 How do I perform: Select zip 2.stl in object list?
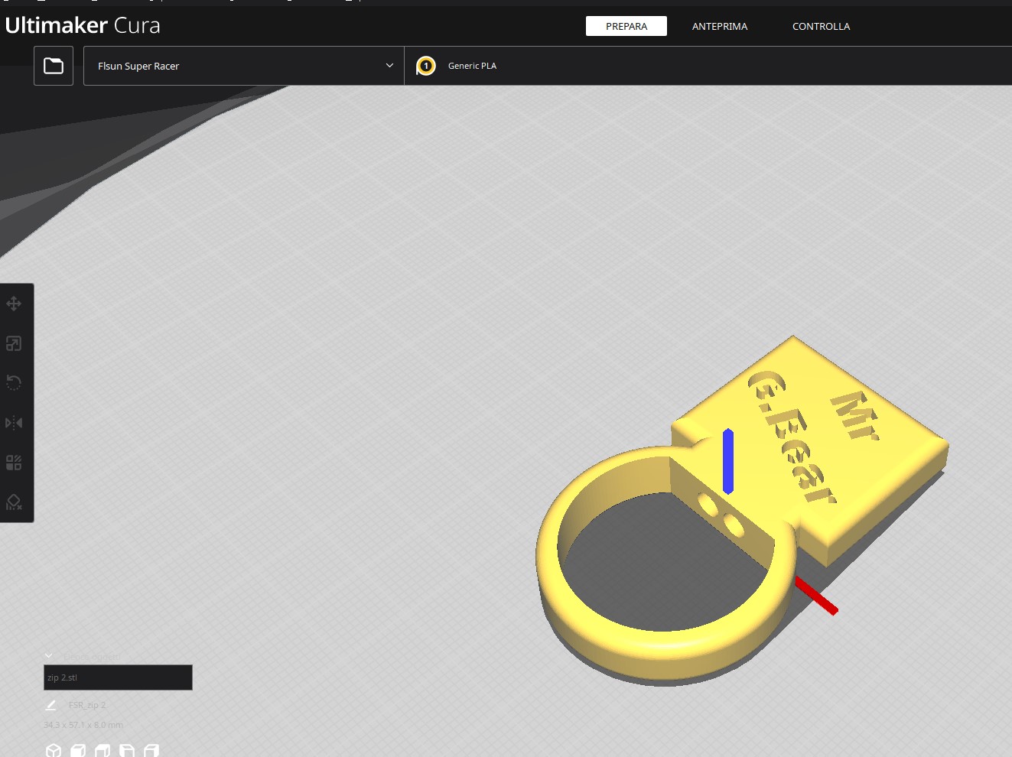118,677
